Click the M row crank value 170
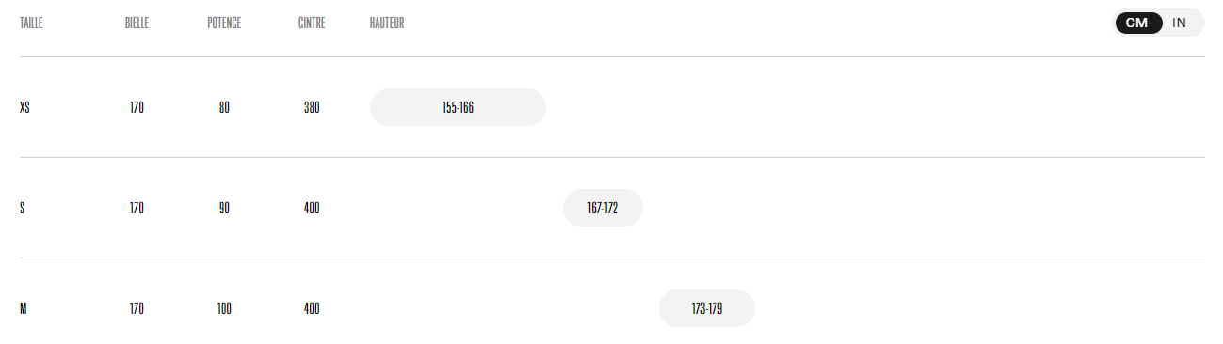 tap(137, 308)
